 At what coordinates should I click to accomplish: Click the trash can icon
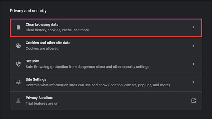point(18,27)
